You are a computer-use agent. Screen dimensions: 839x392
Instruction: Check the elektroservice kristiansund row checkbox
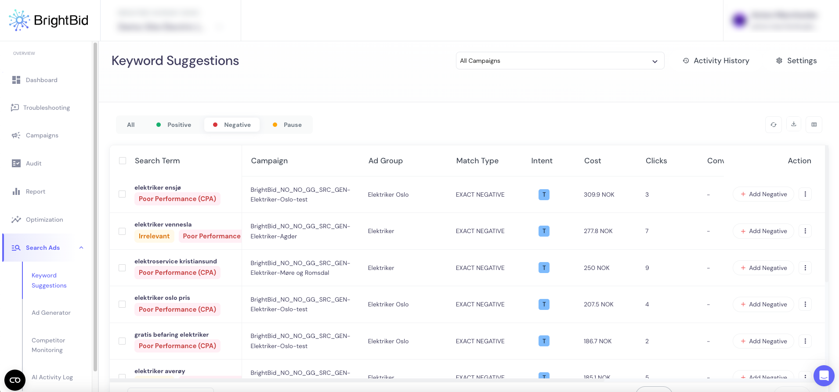122,268
